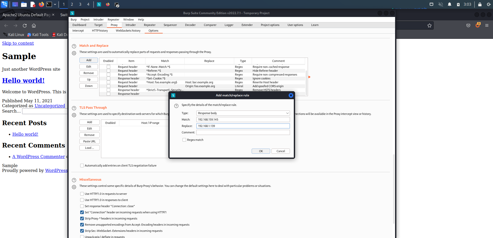This screenshot has width=493, height=238.
Task: Open the Type dropdown in the rule dialog
Action: point(243,113)
